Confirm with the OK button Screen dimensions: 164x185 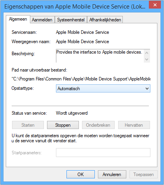80,175
